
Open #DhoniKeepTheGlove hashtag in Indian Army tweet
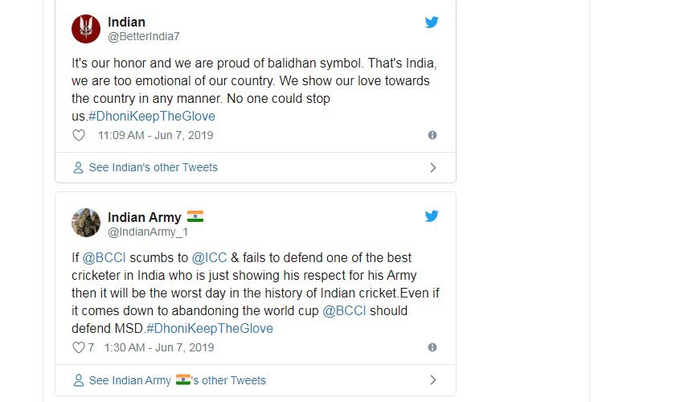(210, 329)
